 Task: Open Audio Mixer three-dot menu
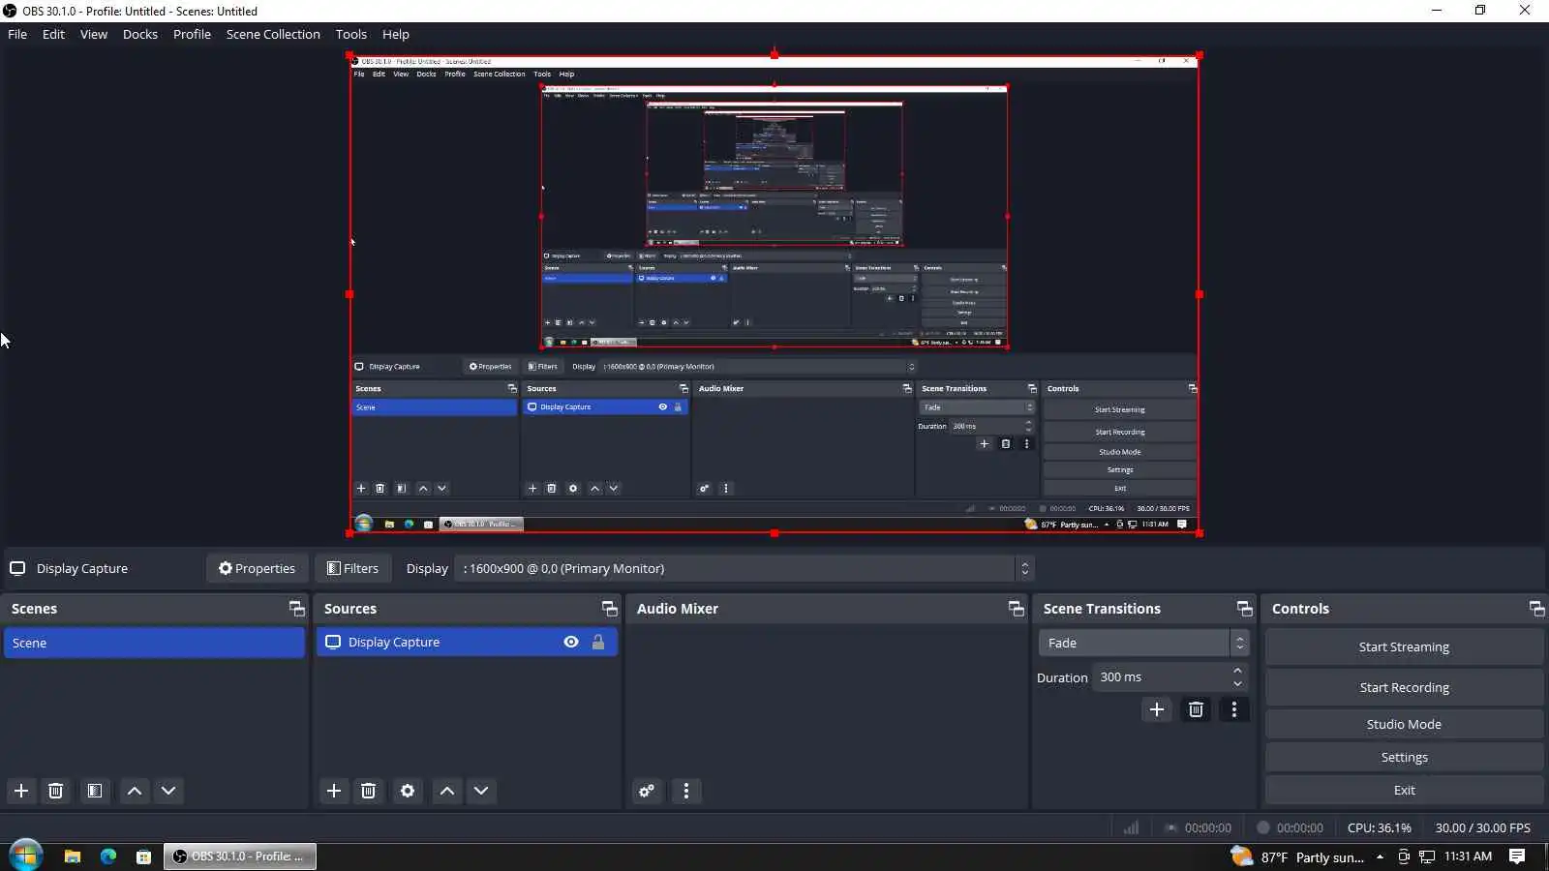click(686, 791)
